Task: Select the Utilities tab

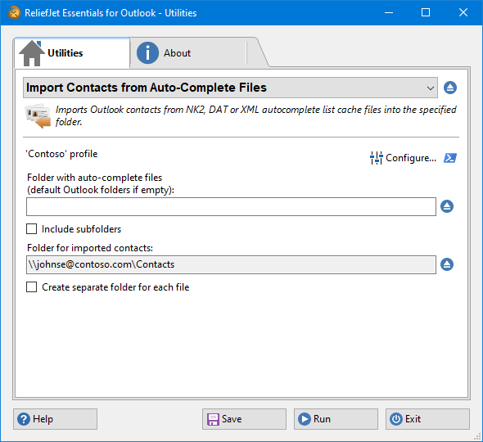Action: tap(72, 53)
